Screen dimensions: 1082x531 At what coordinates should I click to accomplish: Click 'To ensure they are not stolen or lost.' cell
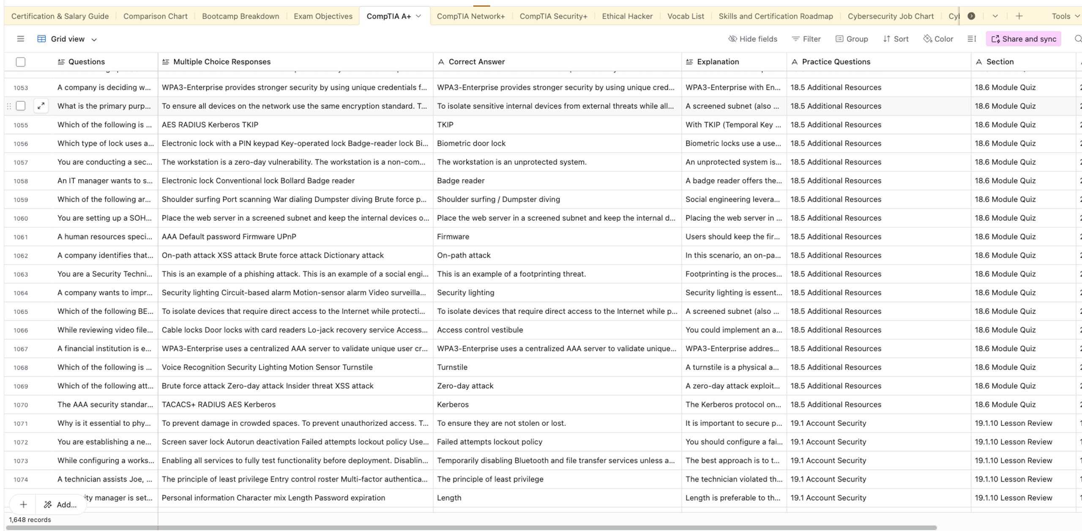(557, 423)
